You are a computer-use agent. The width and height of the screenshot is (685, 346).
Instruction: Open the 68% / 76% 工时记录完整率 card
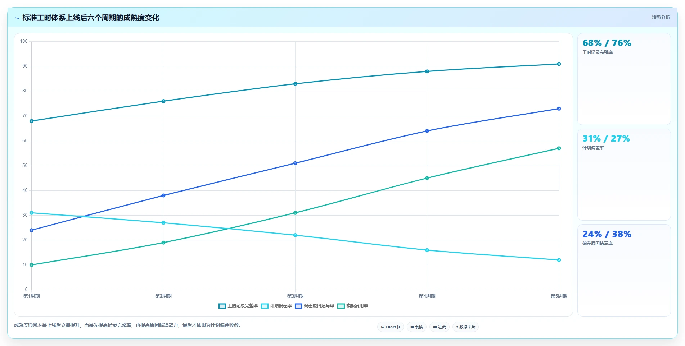[624, 79]
